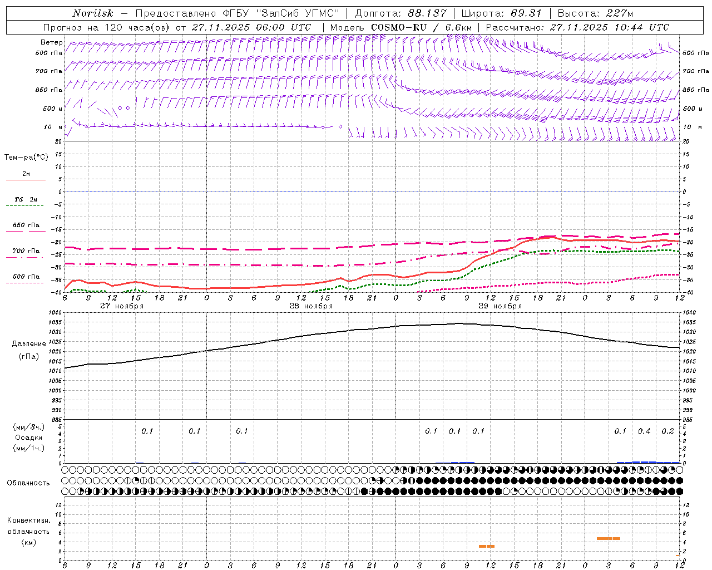Click "Прогноз на 120 часа(ов)" forecast text
This screenshot has width=712, height=570.
point(107,27)
